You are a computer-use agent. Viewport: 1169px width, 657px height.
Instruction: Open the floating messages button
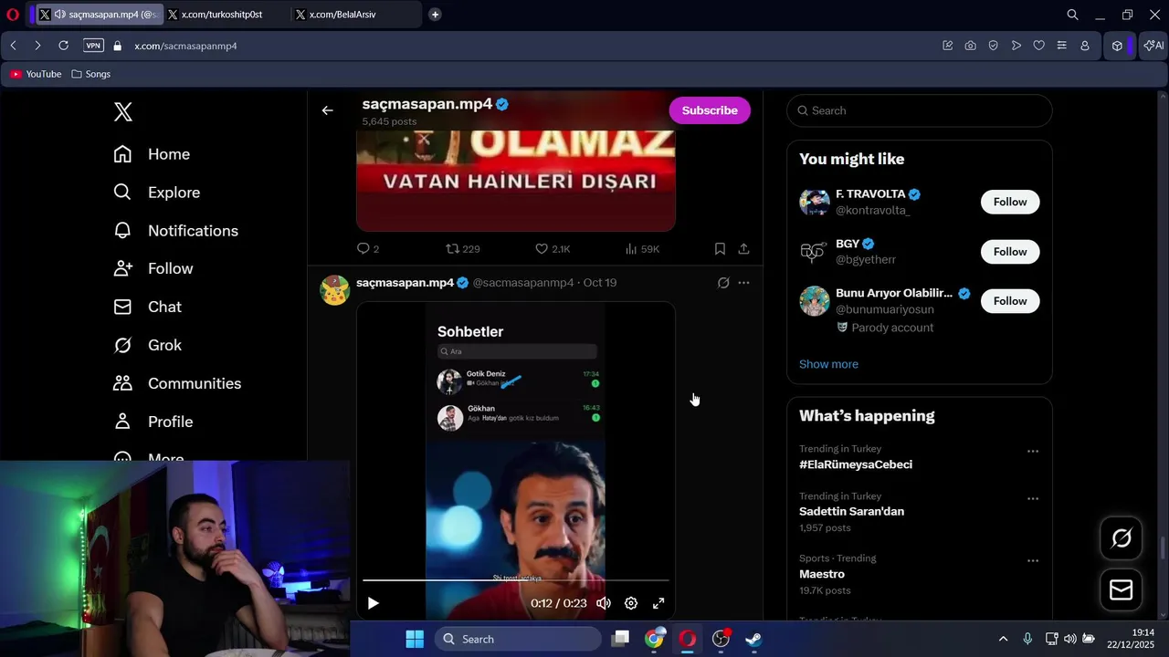1122,590
